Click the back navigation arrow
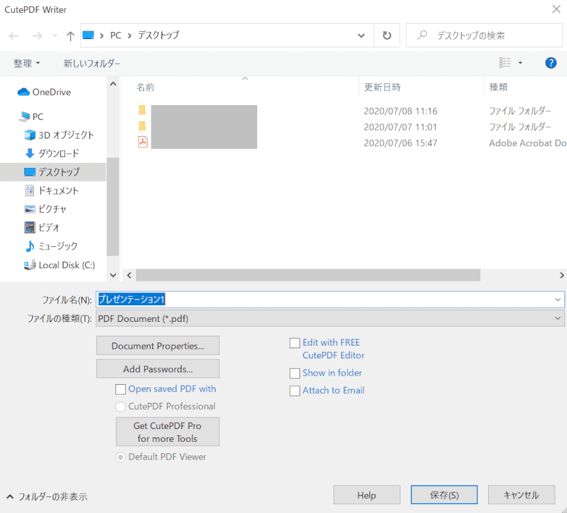 [13, 35]
